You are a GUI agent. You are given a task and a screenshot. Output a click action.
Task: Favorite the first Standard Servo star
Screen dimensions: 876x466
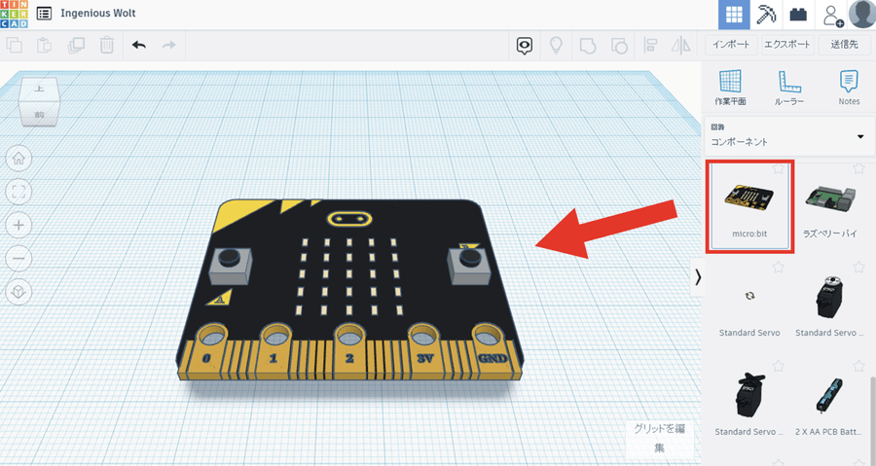[x=779, y=268]
